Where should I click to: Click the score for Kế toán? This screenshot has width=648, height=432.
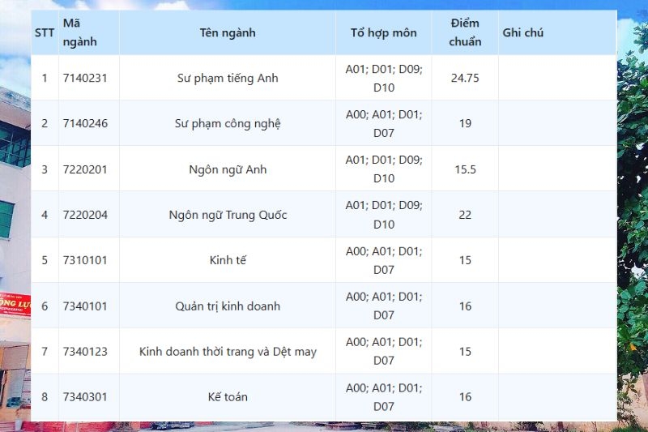(x=465, y=397)
